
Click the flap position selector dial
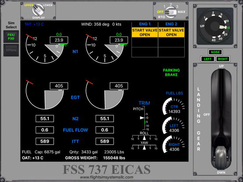click(215, 26)
